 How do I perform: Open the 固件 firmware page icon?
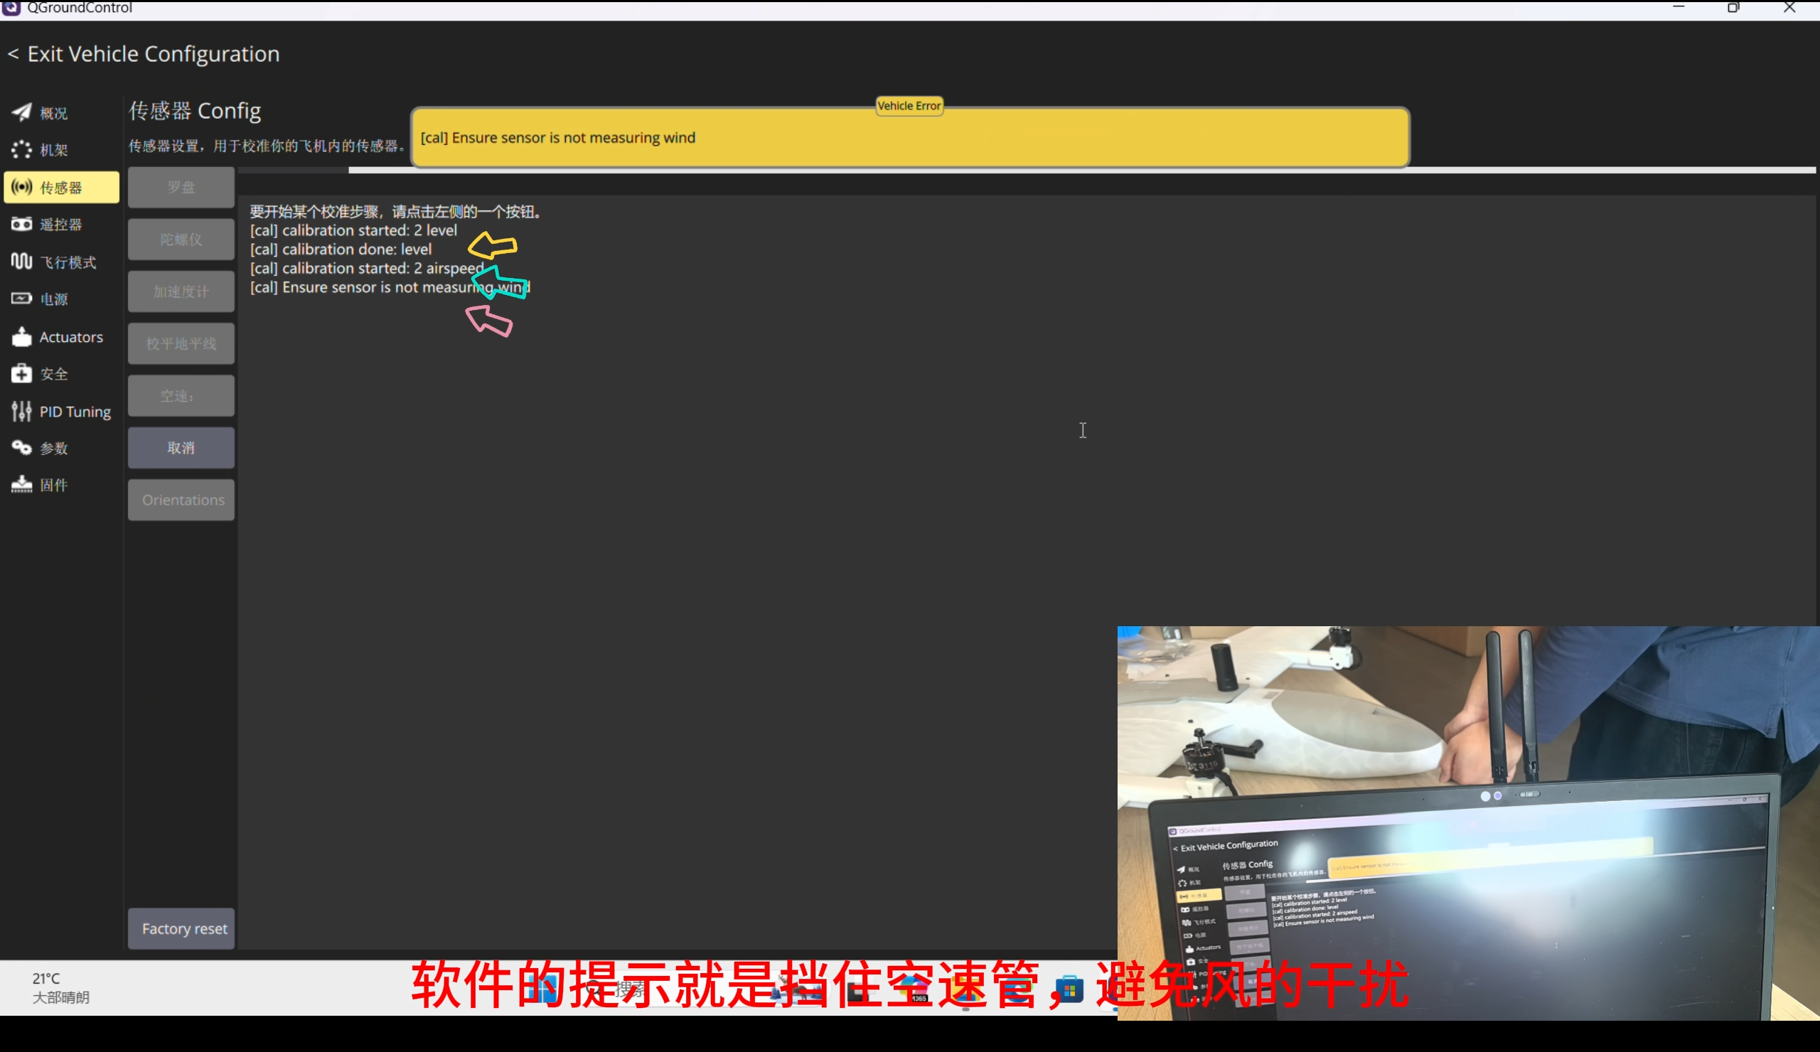click(x=21, y=485)
